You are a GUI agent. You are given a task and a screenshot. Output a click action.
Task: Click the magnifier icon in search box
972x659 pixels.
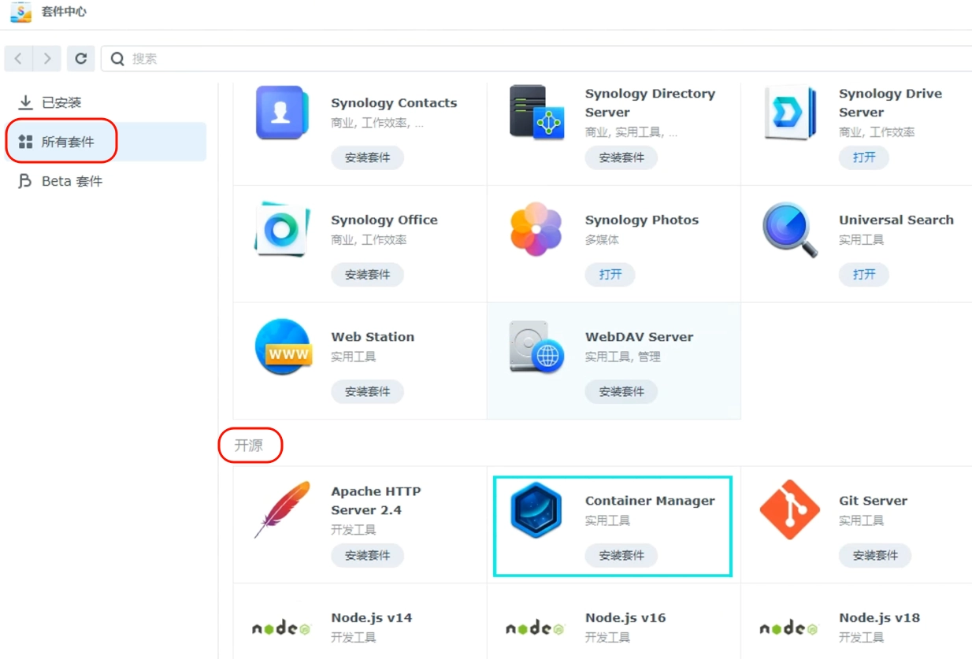coord(117,58)
